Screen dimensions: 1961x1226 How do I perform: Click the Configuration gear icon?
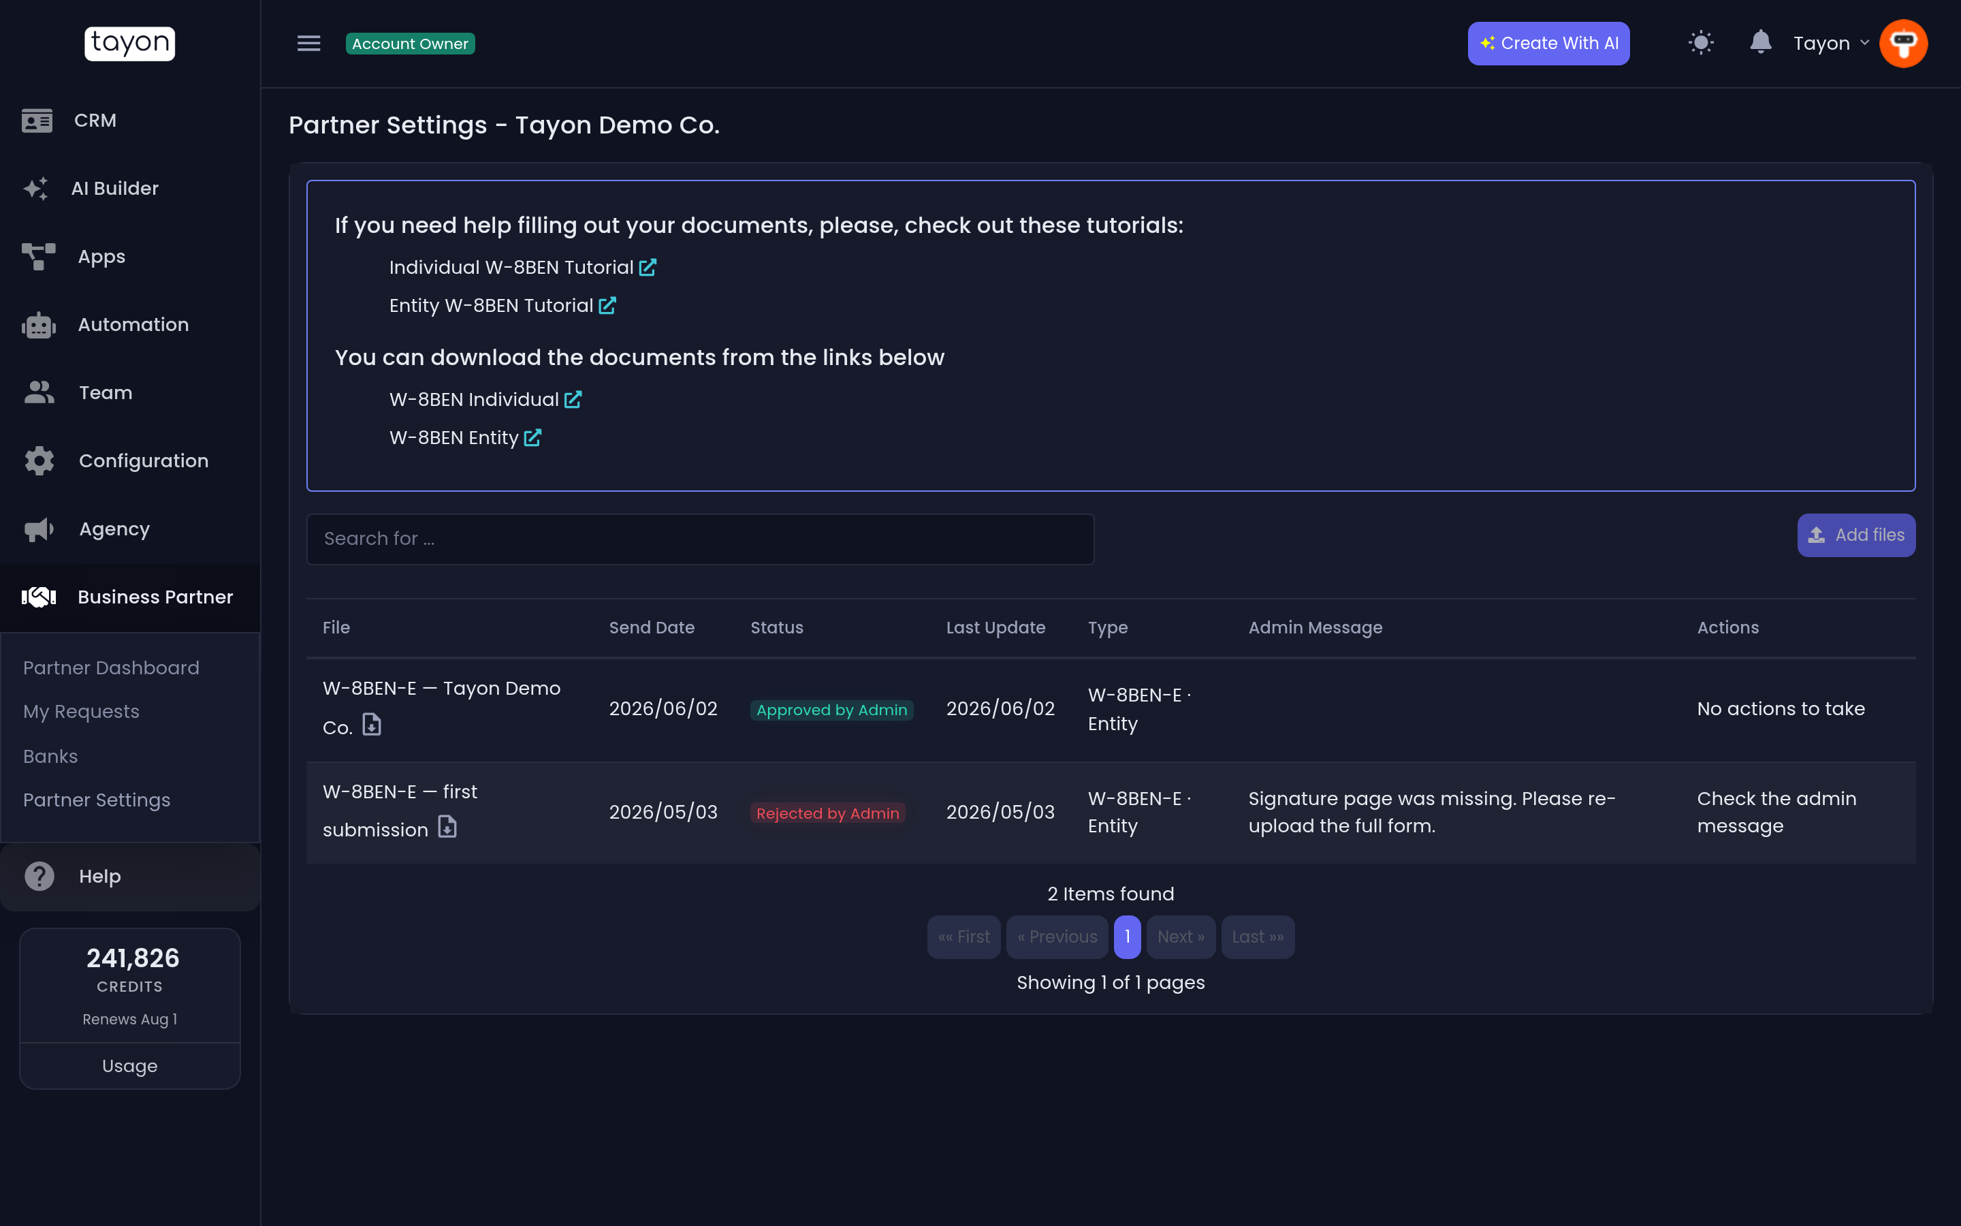coord(39,461)
